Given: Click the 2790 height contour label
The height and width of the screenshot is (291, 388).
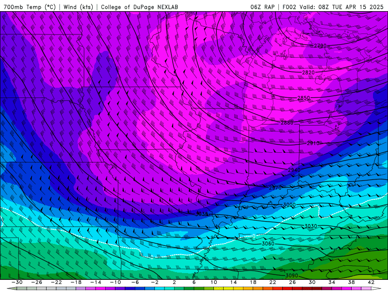Looking at the screenshot, I should [320, 46].
